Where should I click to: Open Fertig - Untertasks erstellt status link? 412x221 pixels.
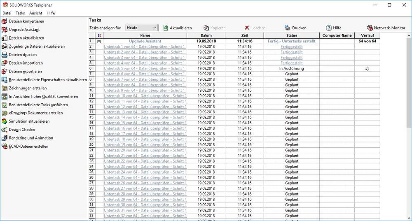(291, 41)
